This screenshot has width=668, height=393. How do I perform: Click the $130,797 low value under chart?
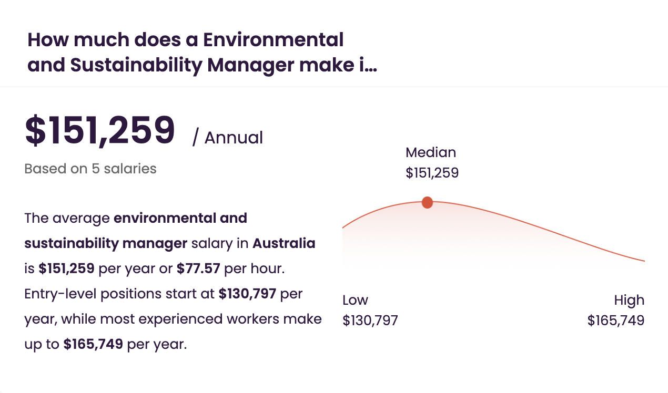tap(370, 320)
